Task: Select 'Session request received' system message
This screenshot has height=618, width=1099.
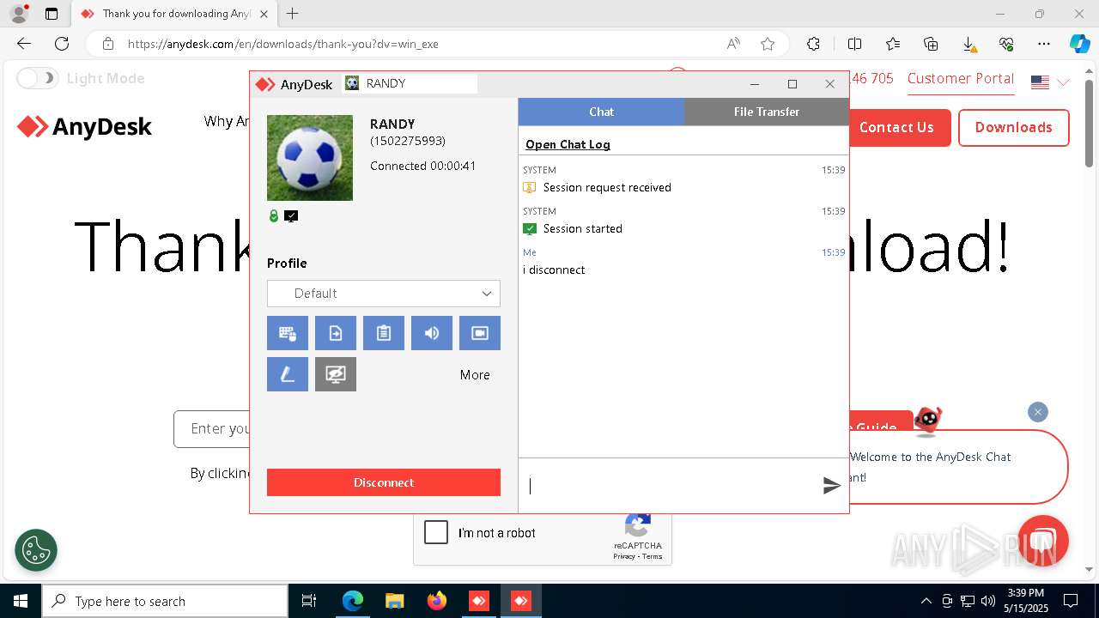Action: pos(607,187)
